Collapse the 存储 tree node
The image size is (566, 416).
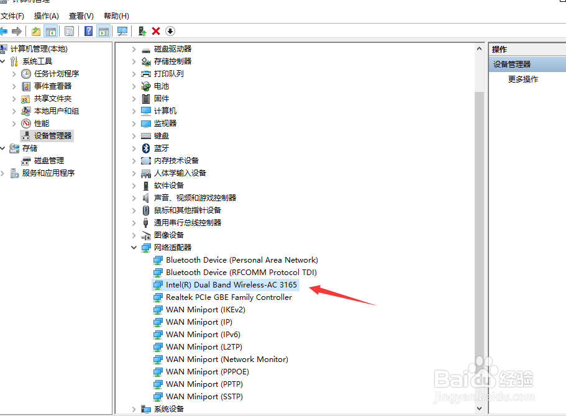pyautogui.click(x=3, y=148)
